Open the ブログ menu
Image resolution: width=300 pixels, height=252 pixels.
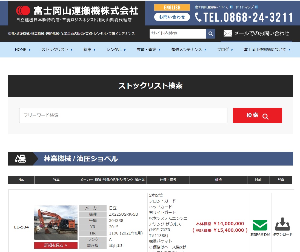pyautogui.click(x=225, y=50)
